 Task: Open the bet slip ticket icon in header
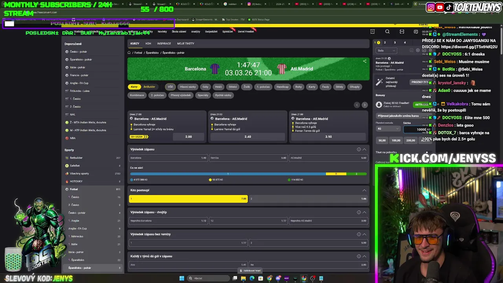click(x=373, y=31)
